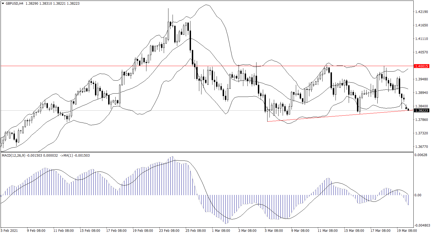The height and width of the screenshot is (234, 431).
Task: Click the 1.41110 price scale value
Action: pyautogui.click(x=421, y=39)
